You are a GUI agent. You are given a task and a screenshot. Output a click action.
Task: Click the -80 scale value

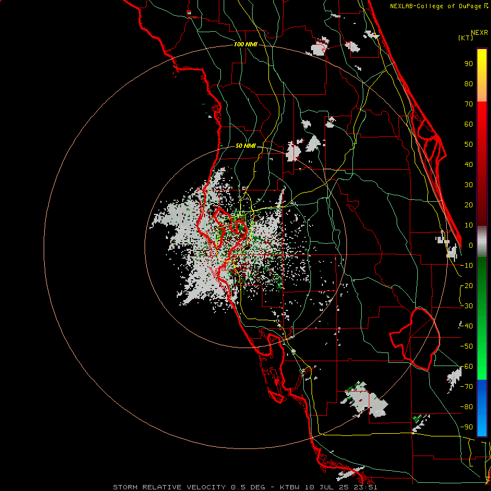click(466, 407)
